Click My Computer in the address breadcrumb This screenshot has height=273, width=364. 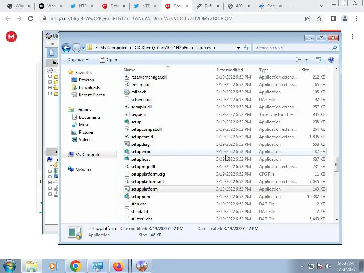(x=113, y=48)
